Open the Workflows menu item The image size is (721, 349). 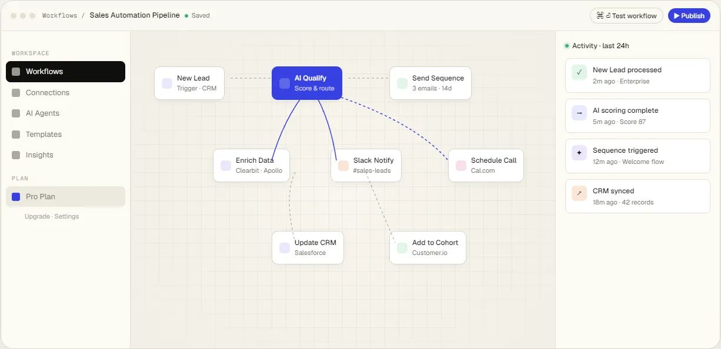tap(65, 72)
